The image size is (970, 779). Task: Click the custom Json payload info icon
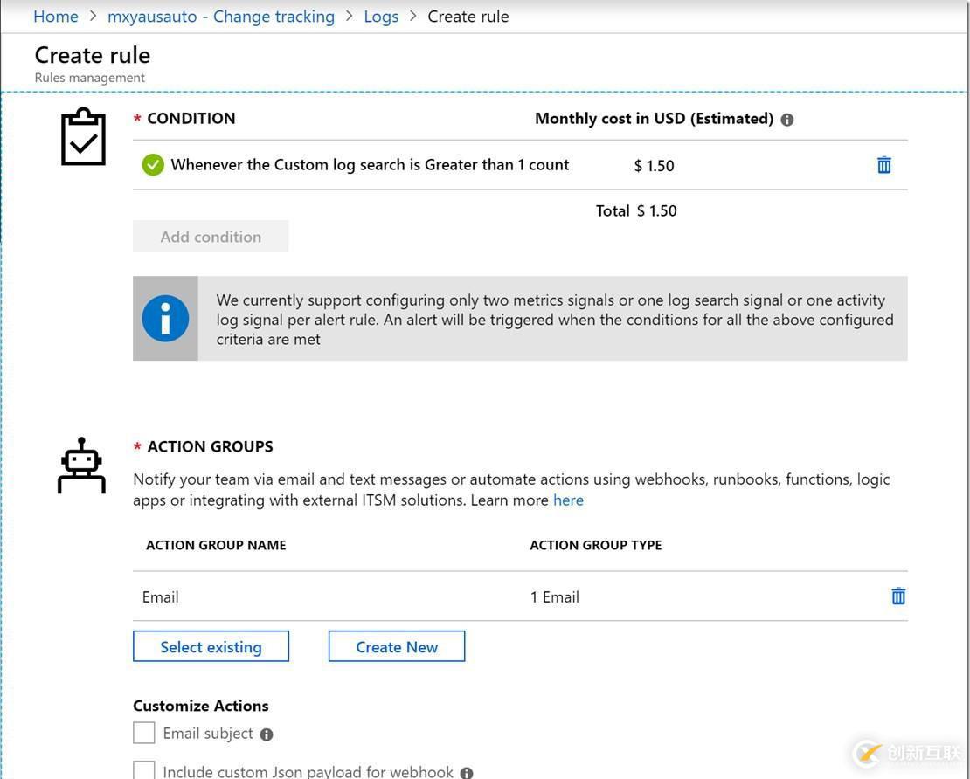467,772
